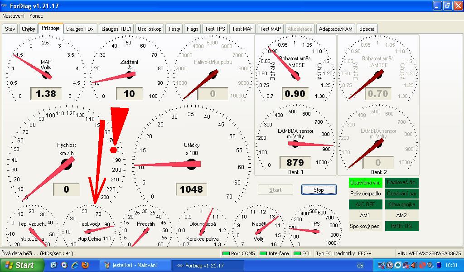Open Firefox from the quick launch bar
This screenshot has height=272, width=464.
85,265
